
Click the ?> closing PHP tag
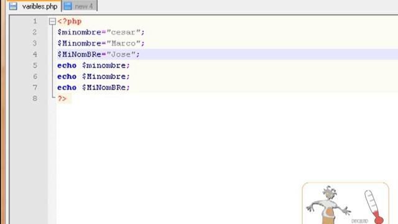pos(62,98)
